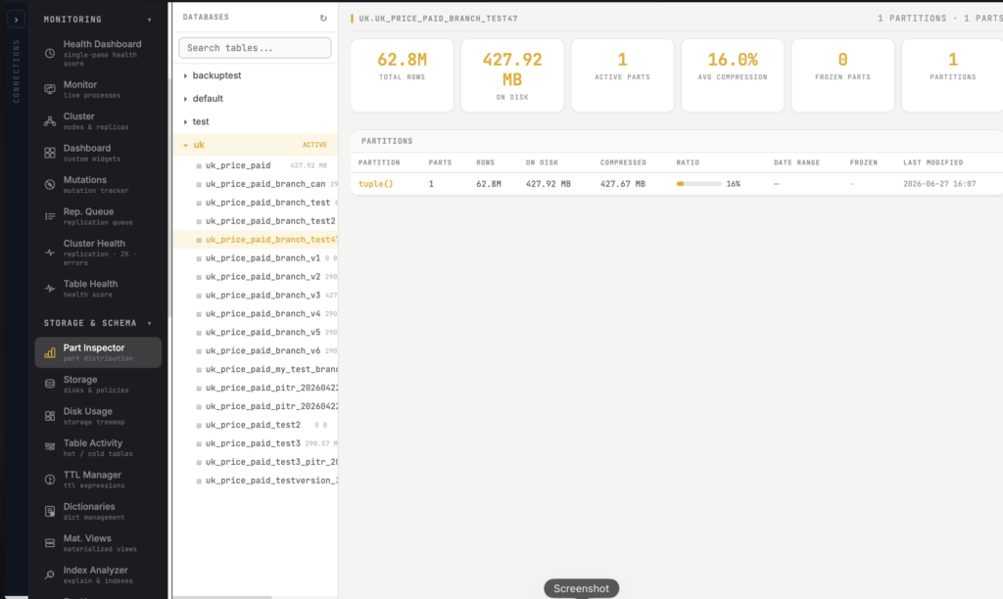The width and height of the screenshot is (1003, 599).
Task: Open the Mutations tracker icon
Action: (50, 185)
